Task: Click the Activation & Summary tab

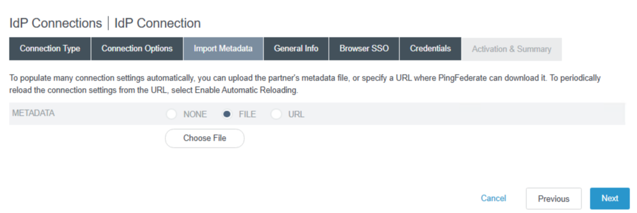Action: [x=511, y=49]
